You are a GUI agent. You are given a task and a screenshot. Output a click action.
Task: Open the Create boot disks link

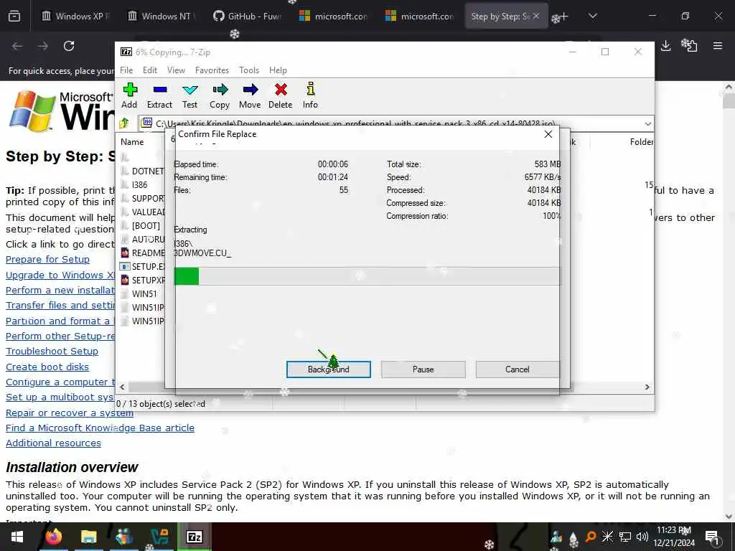47,367
